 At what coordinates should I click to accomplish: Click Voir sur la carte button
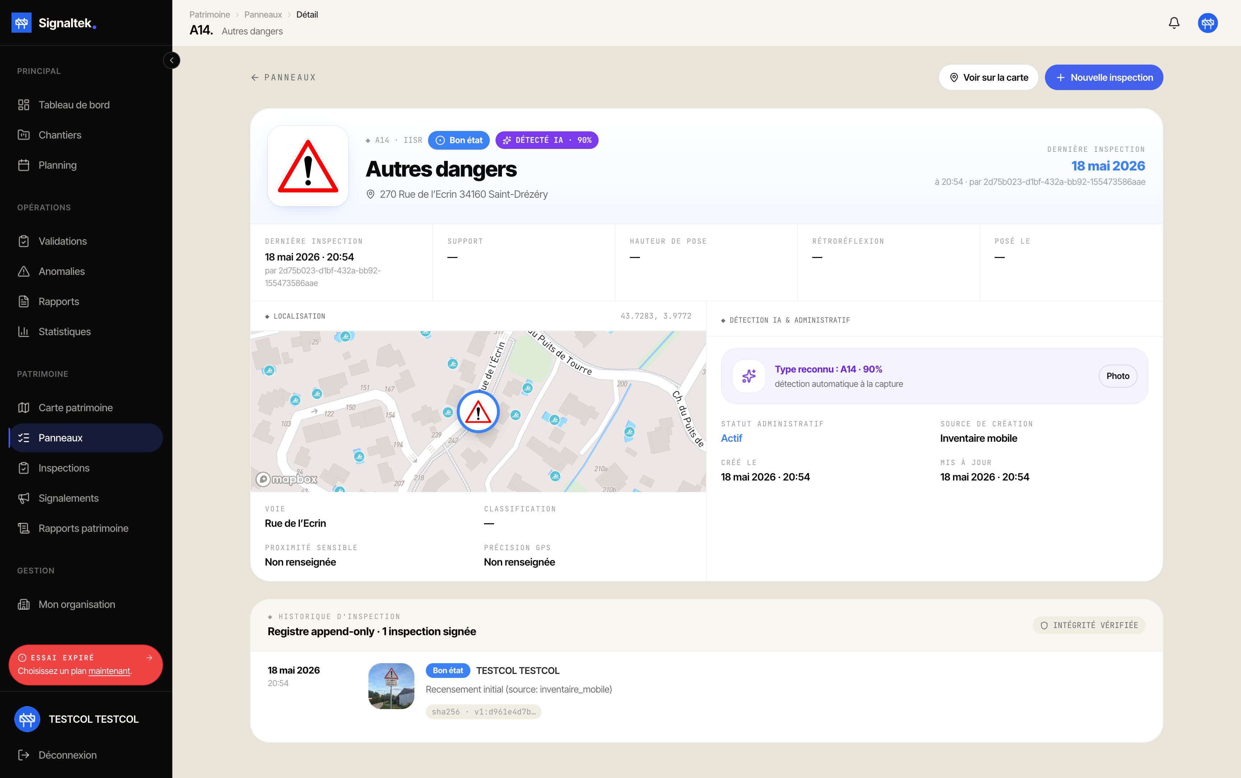point(988,77)
